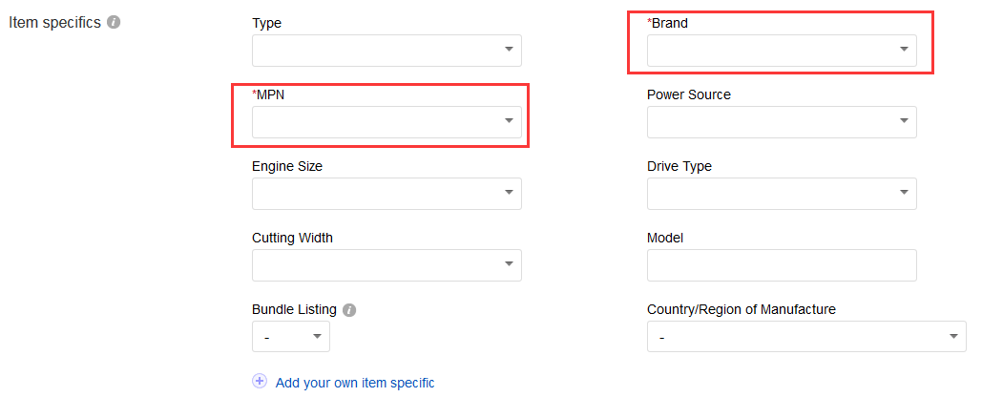Click the info icon beside Item specifics
This screenshot has width=982, height=418.
click(114, 23)
